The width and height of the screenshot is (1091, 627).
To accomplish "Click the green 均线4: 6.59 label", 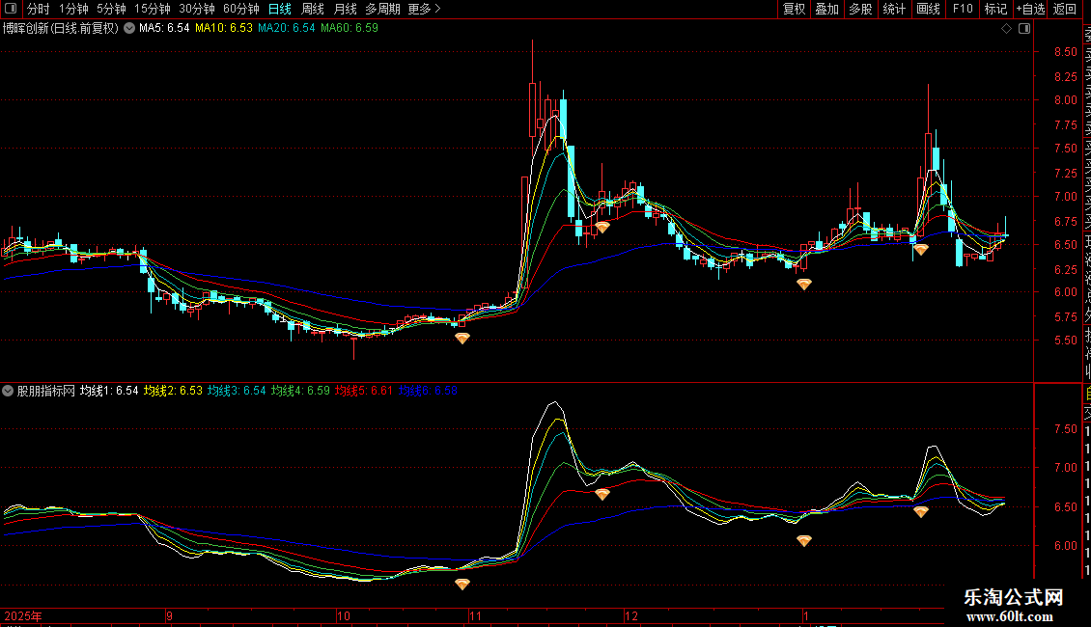I will (x=300, y=391).
